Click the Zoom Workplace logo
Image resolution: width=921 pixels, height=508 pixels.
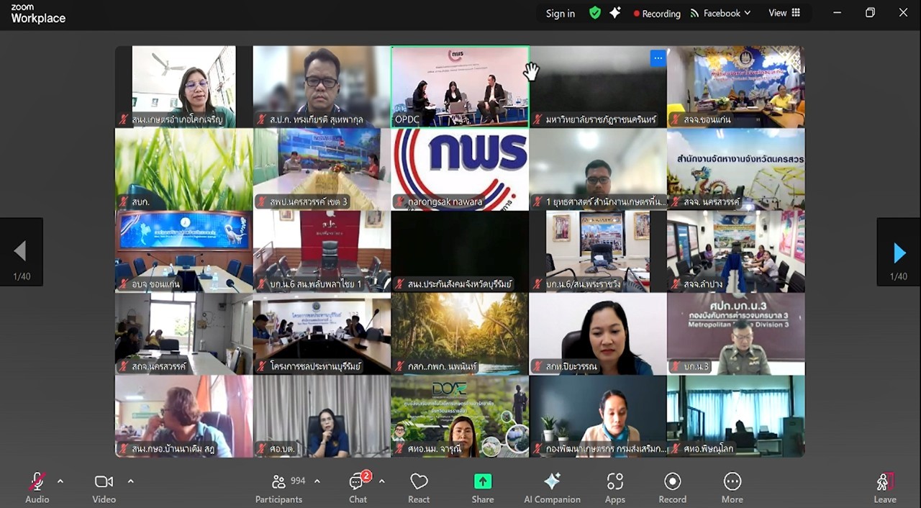[x=38, y=14]
